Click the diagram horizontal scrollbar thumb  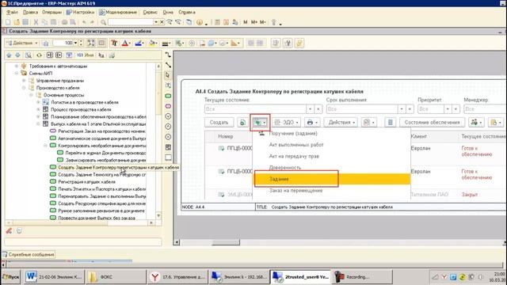click(226, 242)
